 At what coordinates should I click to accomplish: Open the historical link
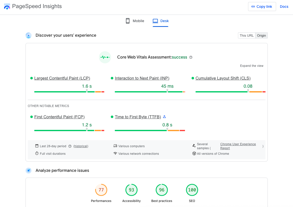tap(81, 146)
